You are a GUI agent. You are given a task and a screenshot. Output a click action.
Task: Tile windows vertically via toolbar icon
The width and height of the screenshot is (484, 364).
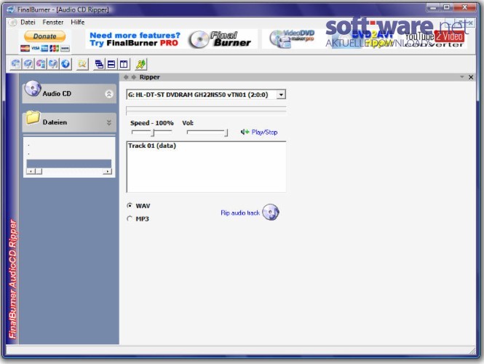(124, 64)
